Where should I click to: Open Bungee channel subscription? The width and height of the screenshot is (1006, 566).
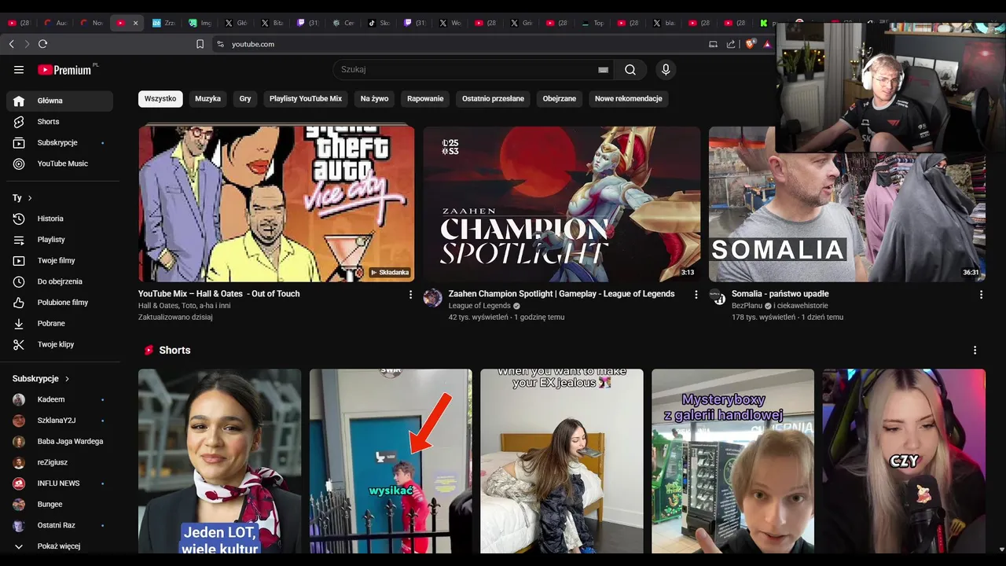click(x=60, y=504)
